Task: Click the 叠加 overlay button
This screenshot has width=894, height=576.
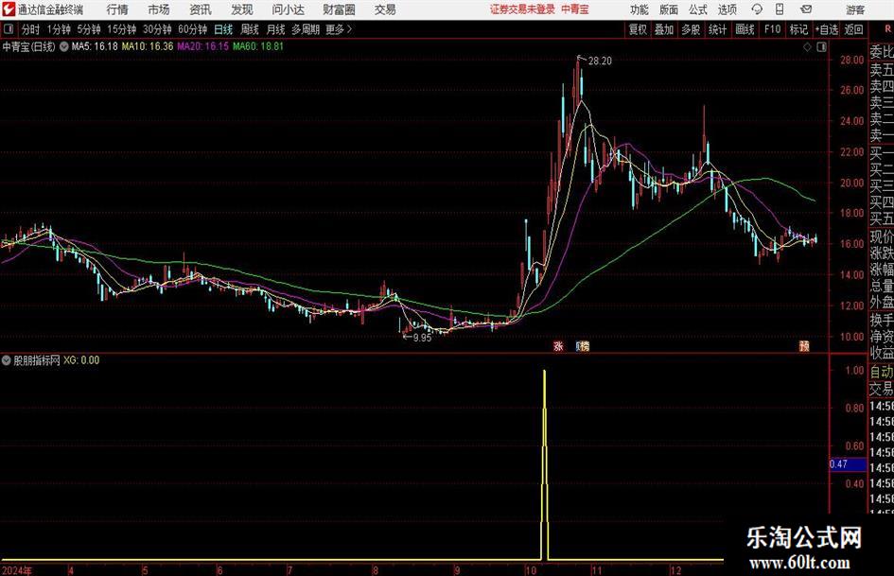Action: pos(664,29)
